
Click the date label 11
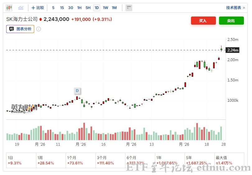pyautogui.click(x=58, y=144)
